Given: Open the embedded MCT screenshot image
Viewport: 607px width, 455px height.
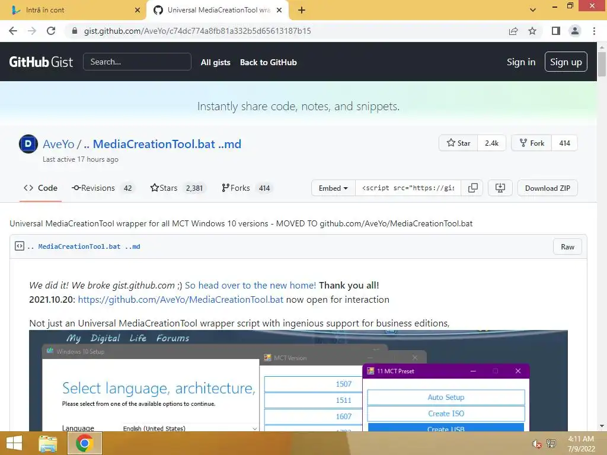Looking at the screenshot, I should pyautogui.click(x=298, y=381).
